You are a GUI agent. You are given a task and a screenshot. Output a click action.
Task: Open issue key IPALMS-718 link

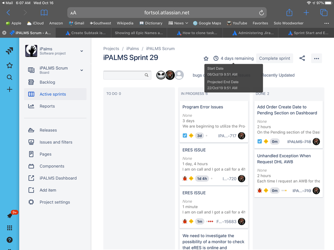click(x=299, y=142)
